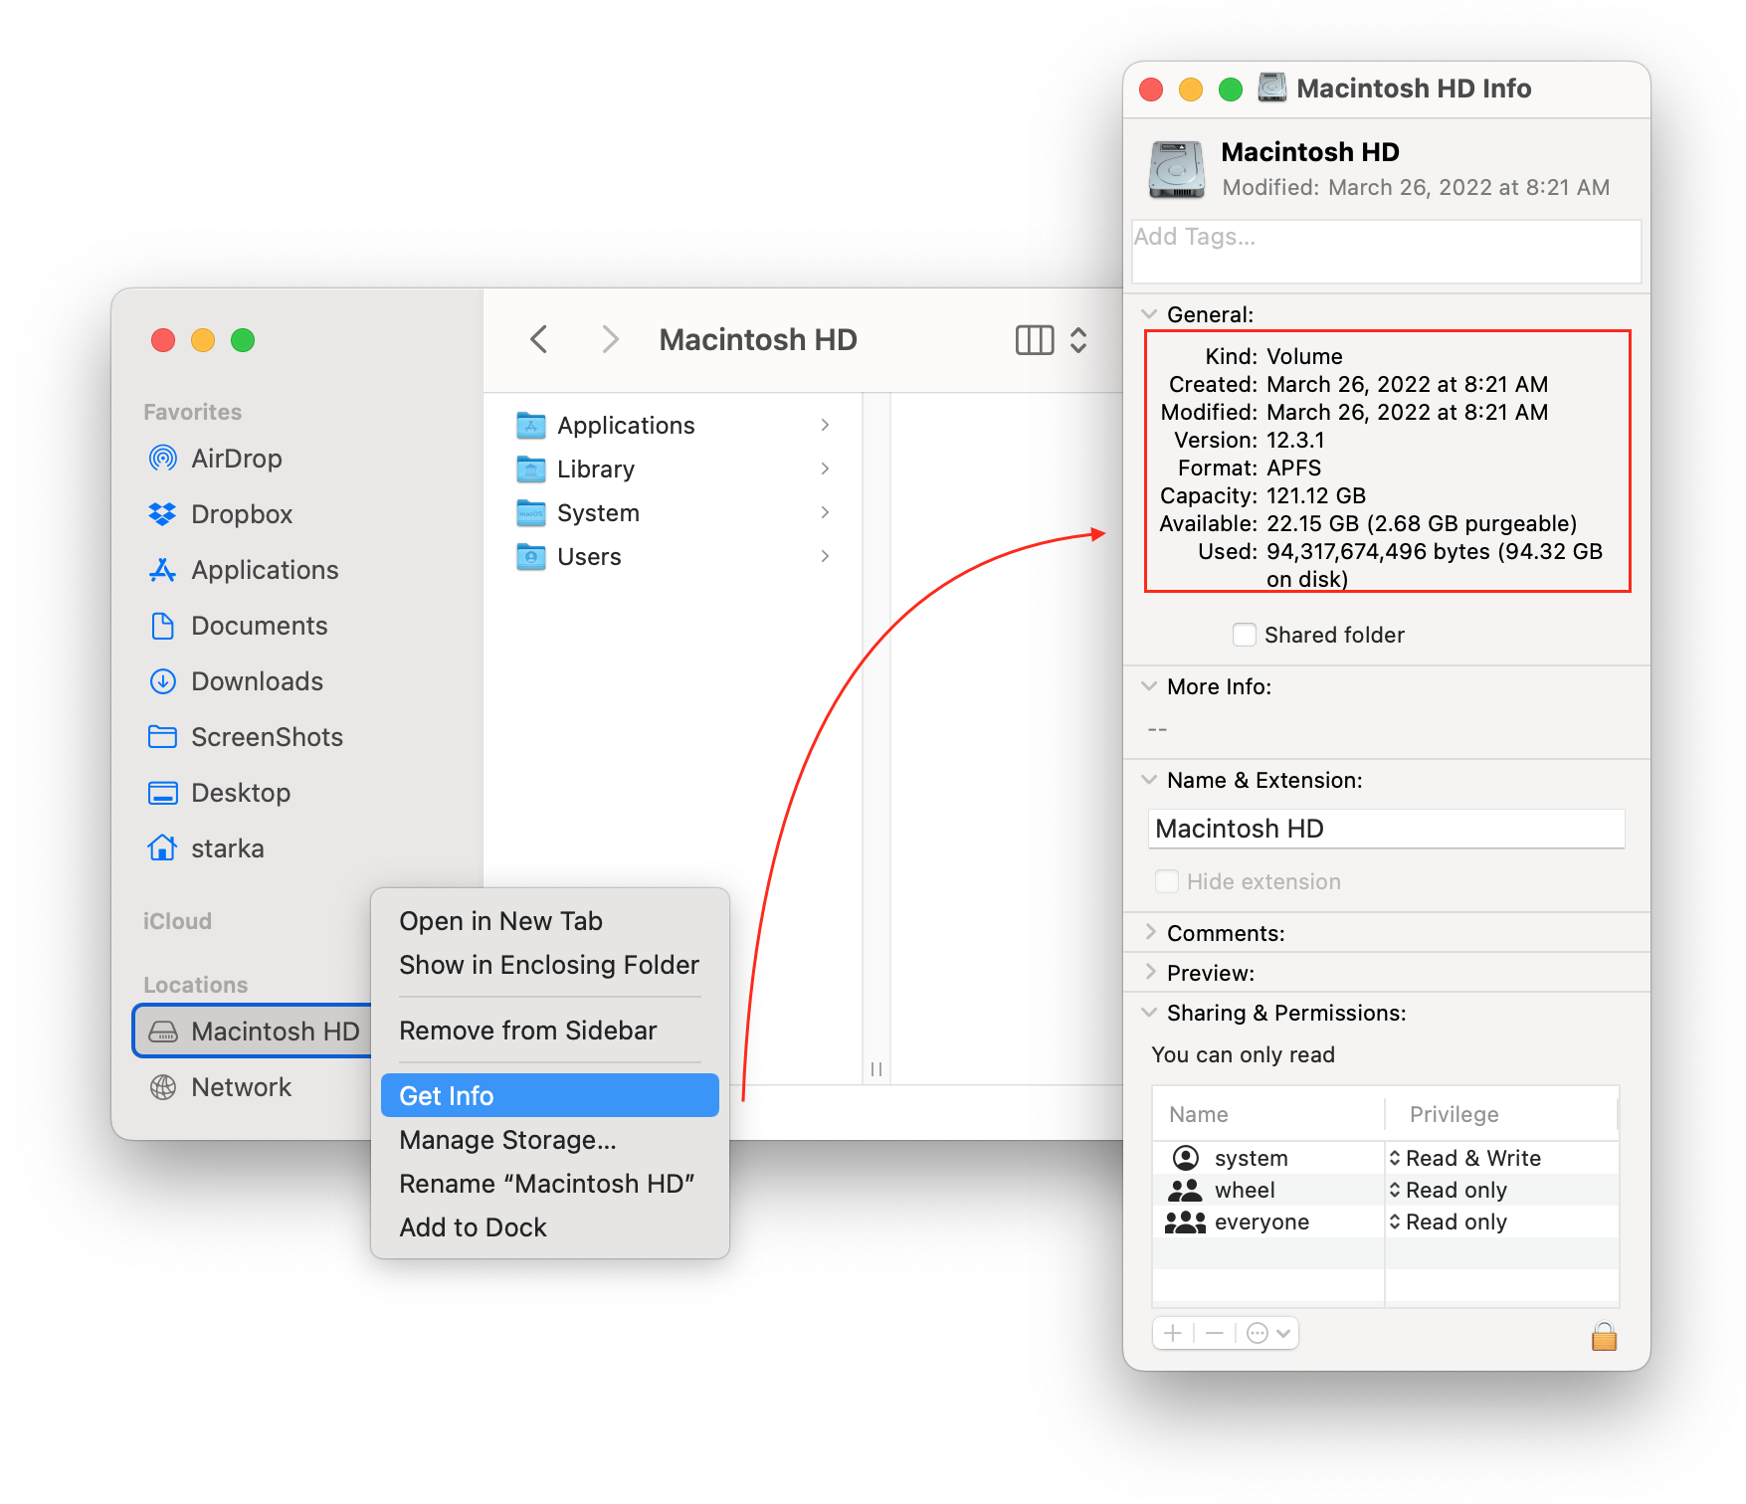Choose Open in New Tab from context menu
The image size is (1746, 1504).
[550, 921]
